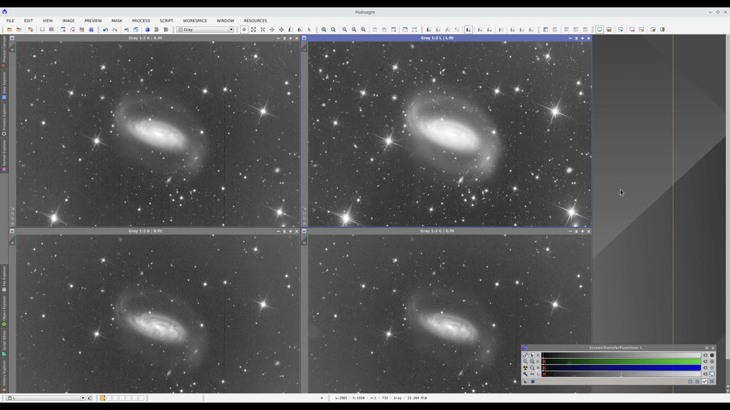Click STF reset button at bottom-right
Image resolution: width=730 pixels, height=410 pixels.
[712, 382]
